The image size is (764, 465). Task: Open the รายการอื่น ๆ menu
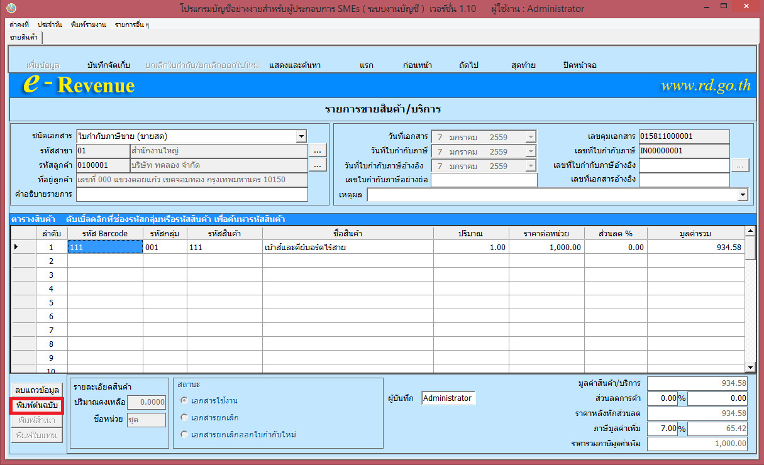pyautogui.click(x=131, y=25)
